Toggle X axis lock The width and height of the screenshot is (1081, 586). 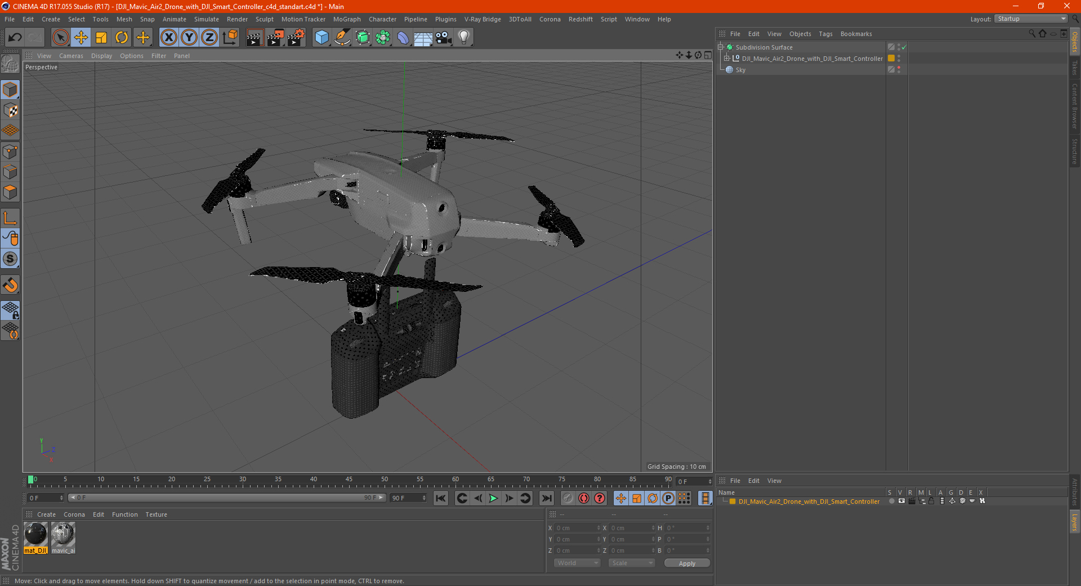coord(168,38)
